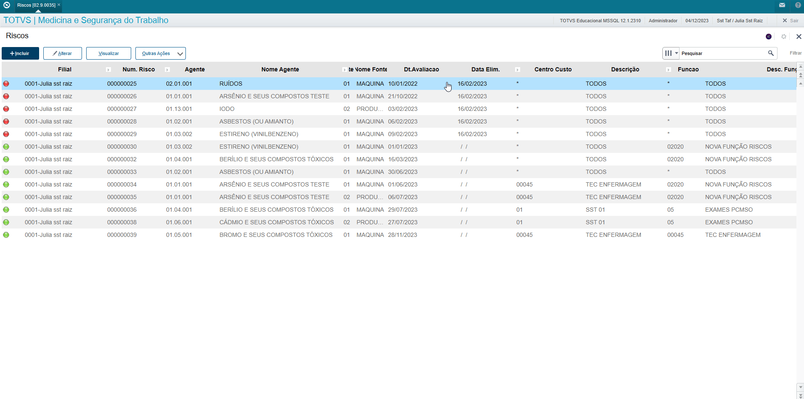Screen dimensions: 804x399
Task: Sort by the Nome Agente column header
Action: point(280,69)
